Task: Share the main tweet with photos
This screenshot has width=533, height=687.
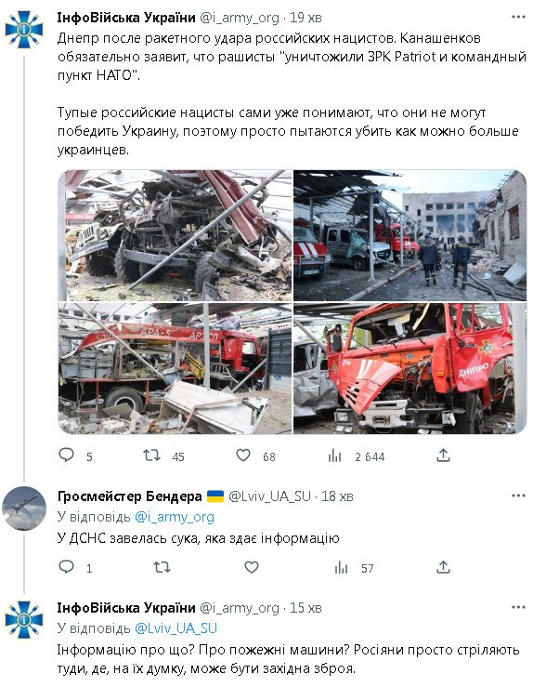Action: [x=443, y=456]
